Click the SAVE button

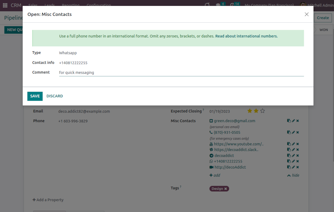35,96
